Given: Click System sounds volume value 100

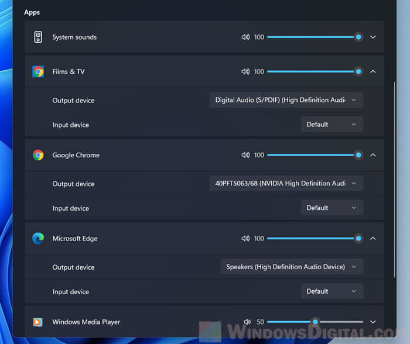Looking at the screenshot, I should tap(259, 37).
